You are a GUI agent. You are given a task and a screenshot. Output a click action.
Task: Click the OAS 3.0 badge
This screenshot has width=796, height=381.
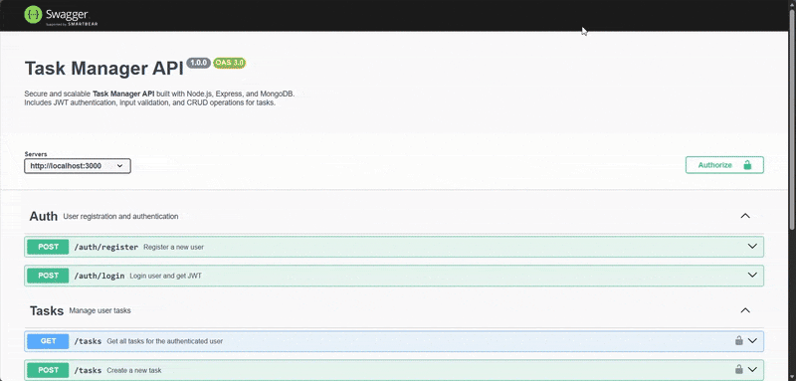coord(230,63)
